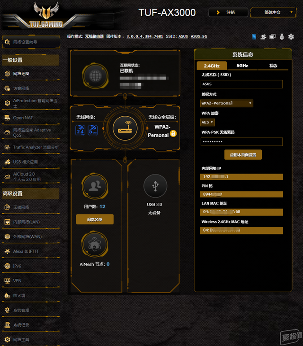Click the 2.4 GHz wireless band icon
Viewport: 303px width, 346px height.
(x=80, y=130)
